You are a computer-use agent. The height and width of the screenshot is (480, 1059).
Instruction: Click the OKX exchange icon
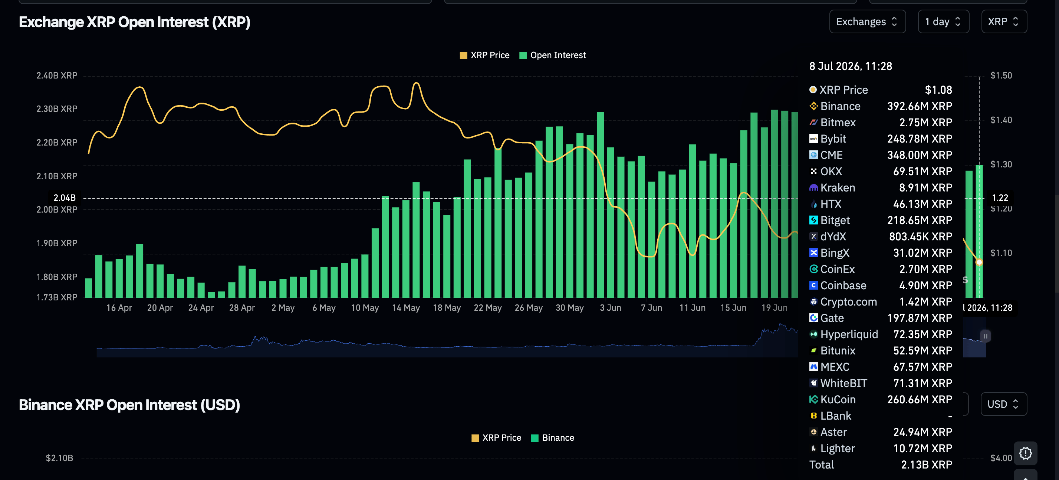coord(813,171)
